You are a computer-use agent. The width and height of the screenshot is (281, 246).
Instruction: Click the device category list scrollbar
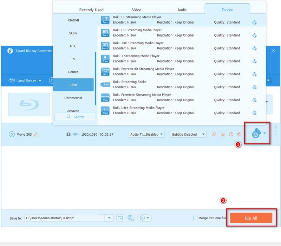click(96, 78)
